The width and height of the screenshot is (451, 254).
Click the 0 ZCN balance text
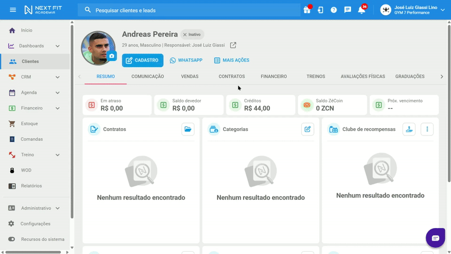[x=325, y=108]
